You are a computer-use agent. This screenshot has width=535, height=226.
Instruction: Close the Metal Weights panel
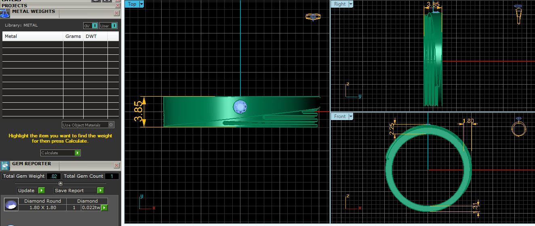[117, 13]
